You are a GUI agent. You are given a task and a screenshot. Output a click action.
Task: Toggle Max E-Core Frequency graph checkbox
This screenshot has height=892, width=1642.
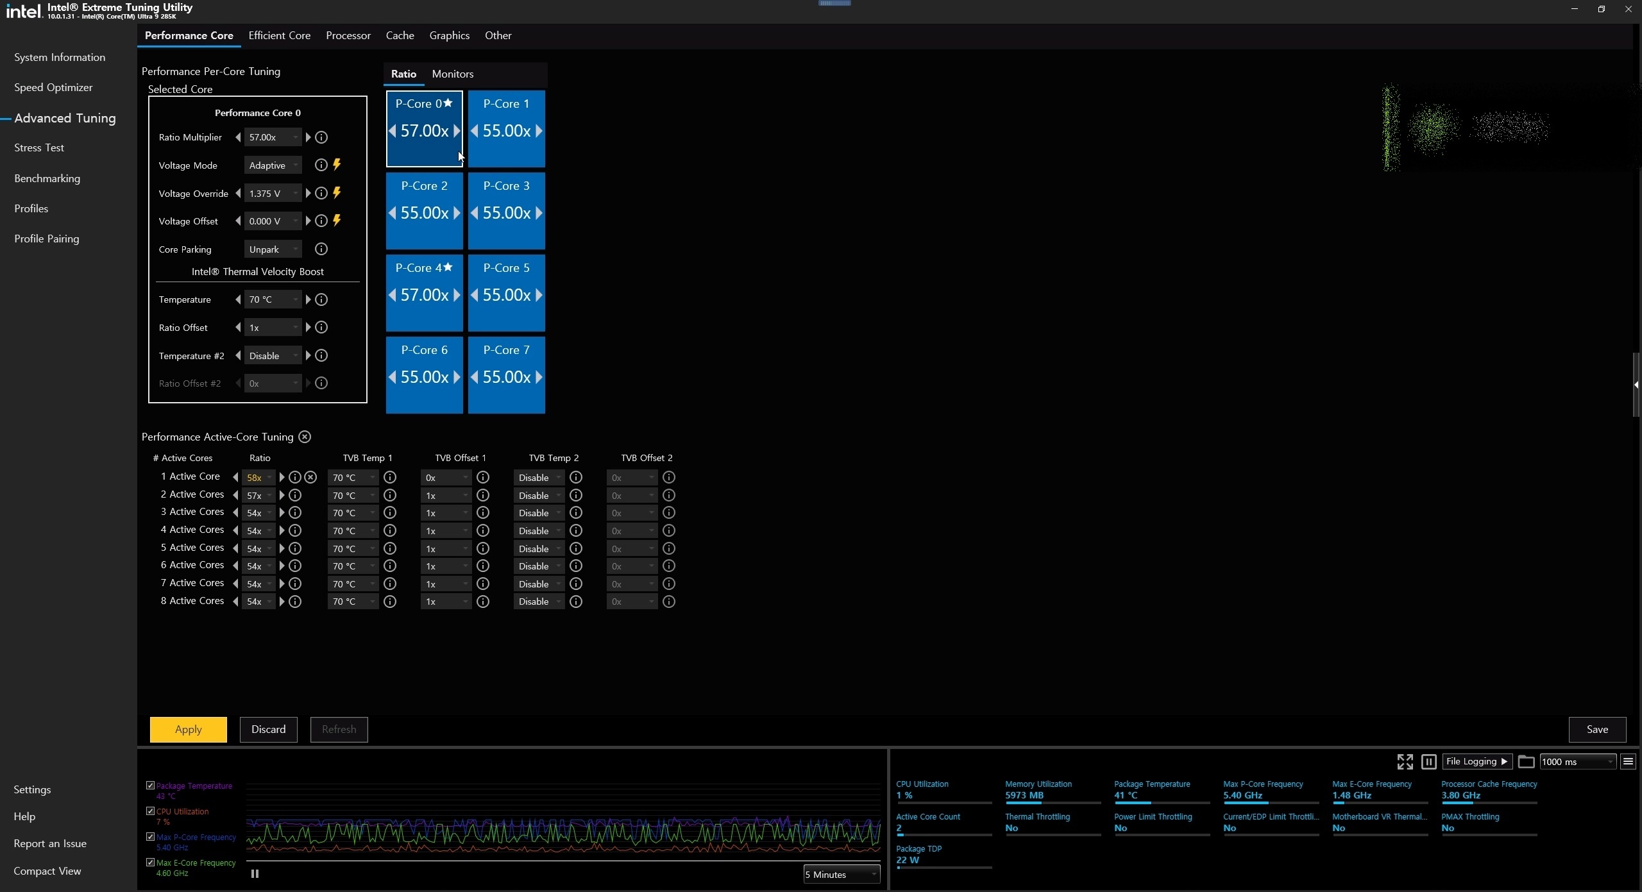pyautogui.click(x=150, y=863)
